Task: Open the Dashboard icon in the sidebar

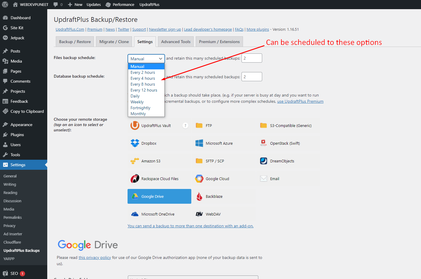Action: [5, 18]
